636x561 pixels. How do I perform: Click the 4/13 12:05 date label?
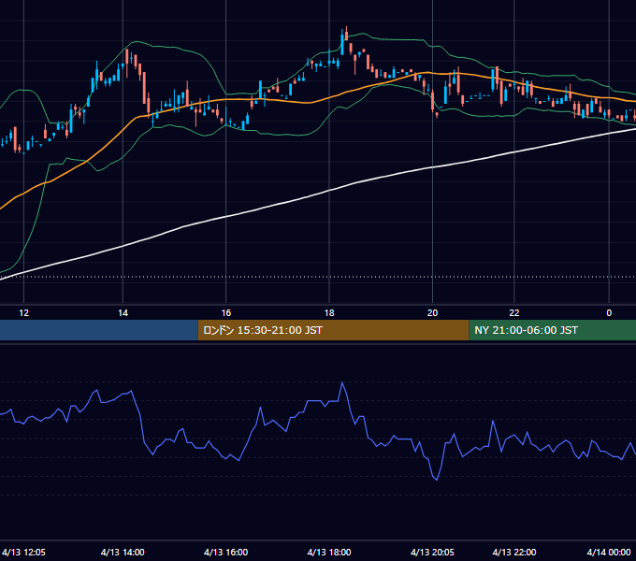[23, 553]
